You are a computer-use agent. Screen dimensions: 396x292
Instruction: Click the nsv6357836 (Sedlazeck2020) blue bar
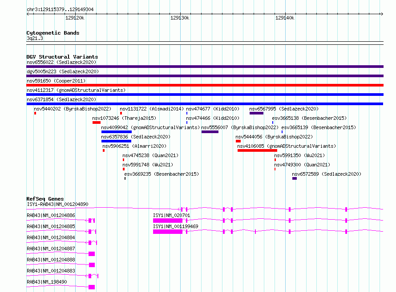pos(116,141)
